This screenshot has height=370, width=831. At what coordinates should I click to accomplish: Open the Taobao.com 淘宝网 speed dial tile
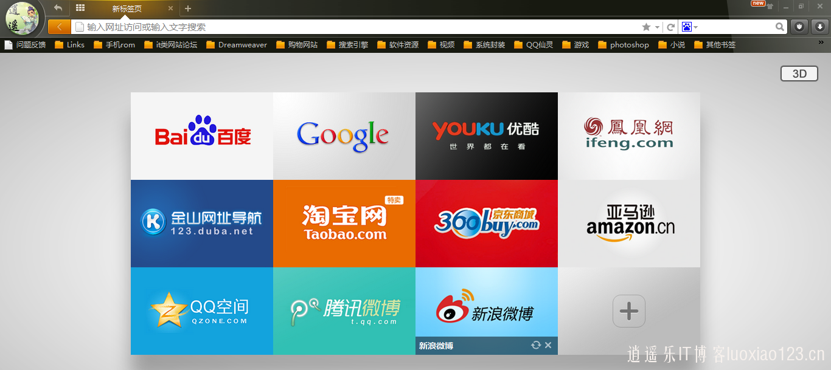tap(344, 224)
